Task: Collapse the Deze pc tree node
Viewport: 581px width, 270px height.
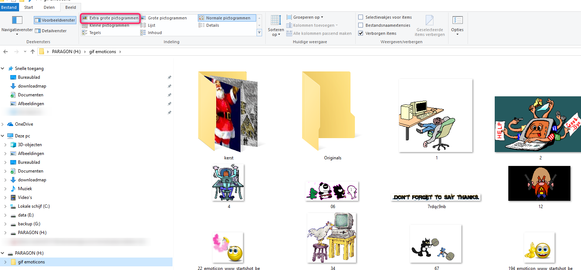Action: click(x=3, y=136)
